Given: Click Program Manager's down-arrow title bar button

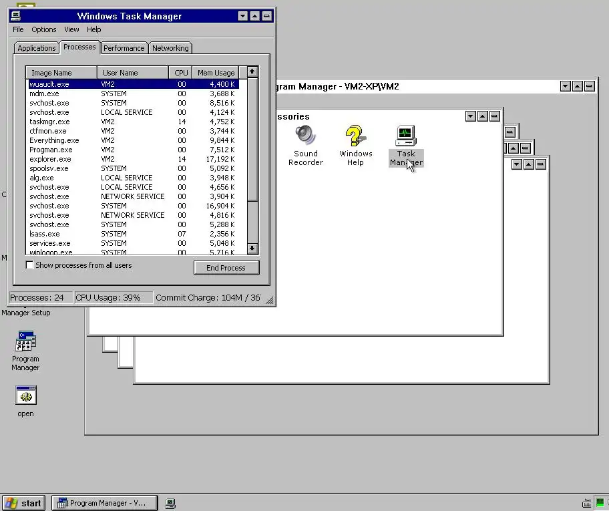Looking at the screenshot, I should pos(566,86).
